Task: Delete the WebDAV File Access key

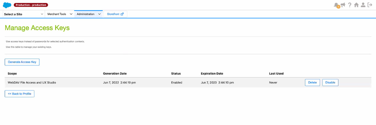Action: pos(312,83)
